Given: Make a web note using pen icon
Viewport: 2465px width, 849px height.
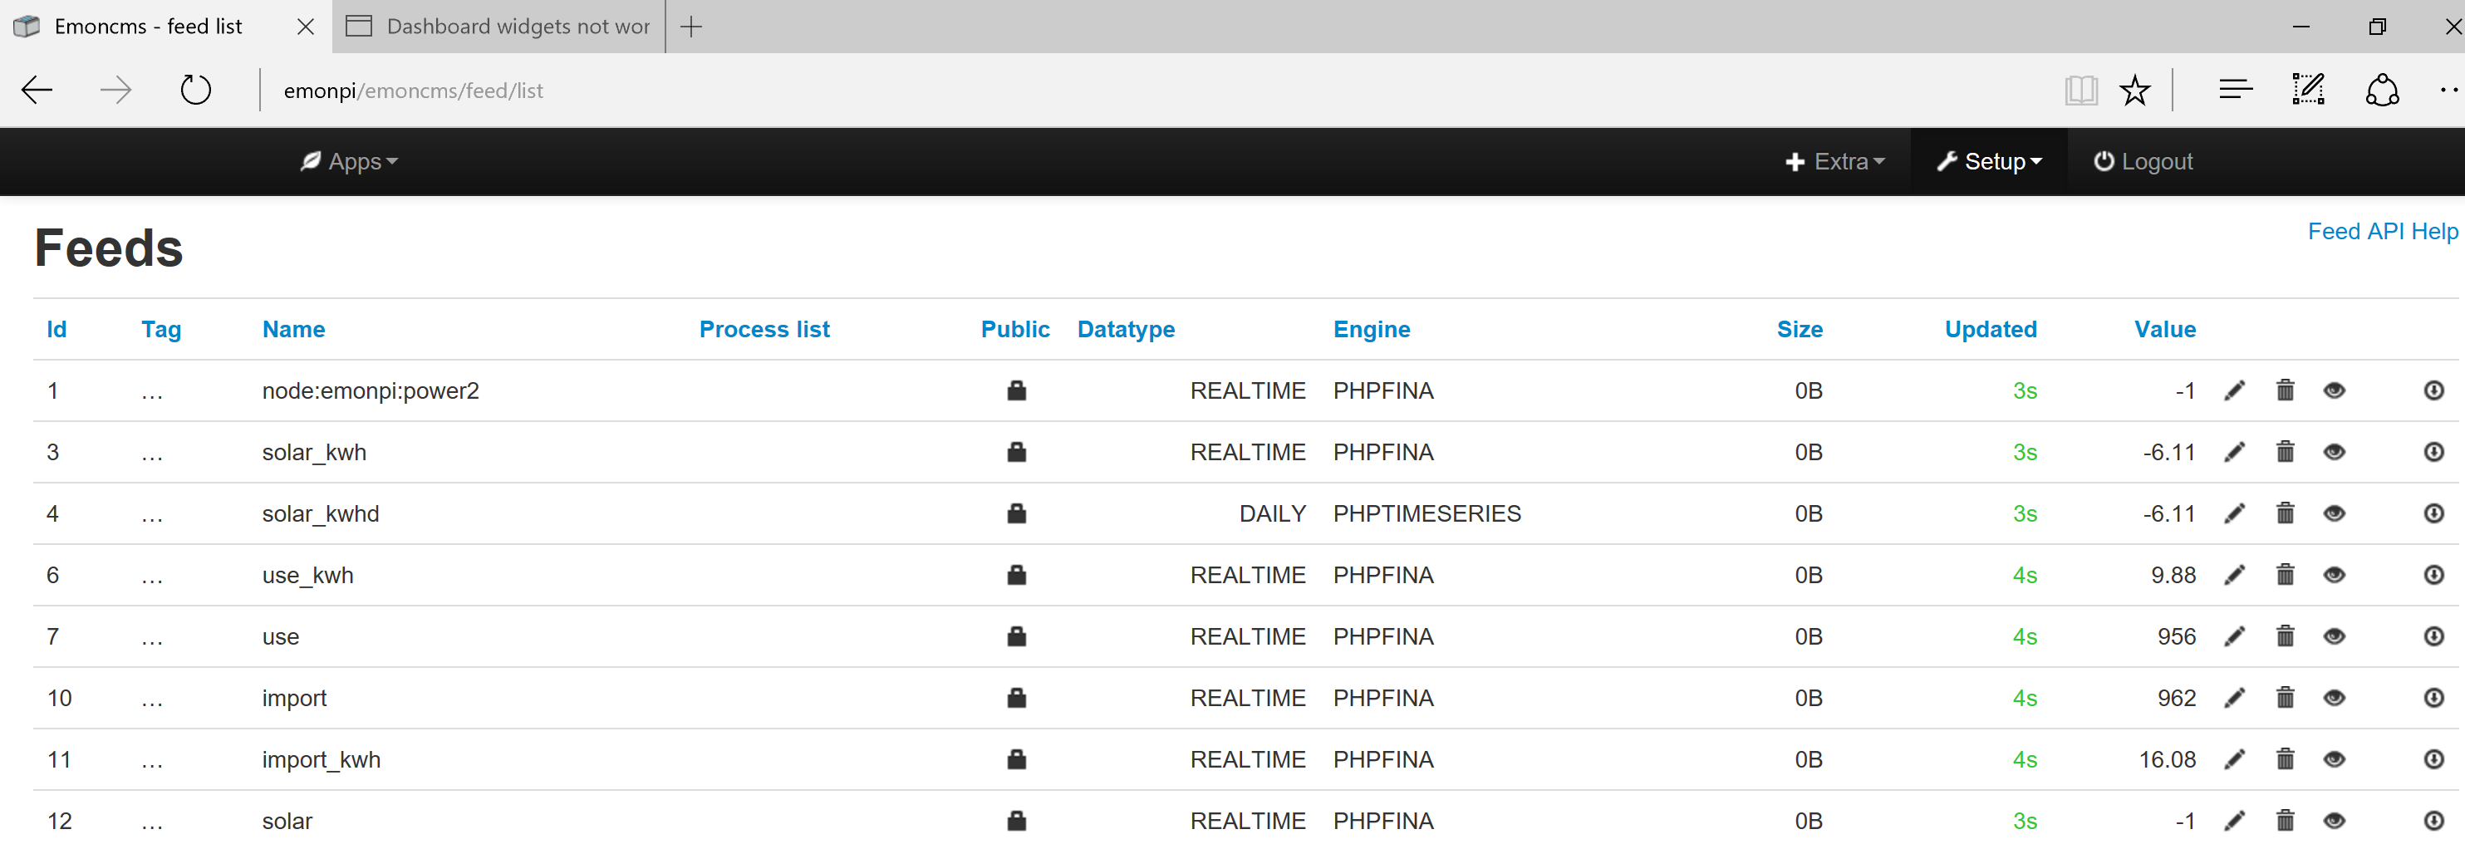Looking at the screenshot, I should click(2308, 90).
